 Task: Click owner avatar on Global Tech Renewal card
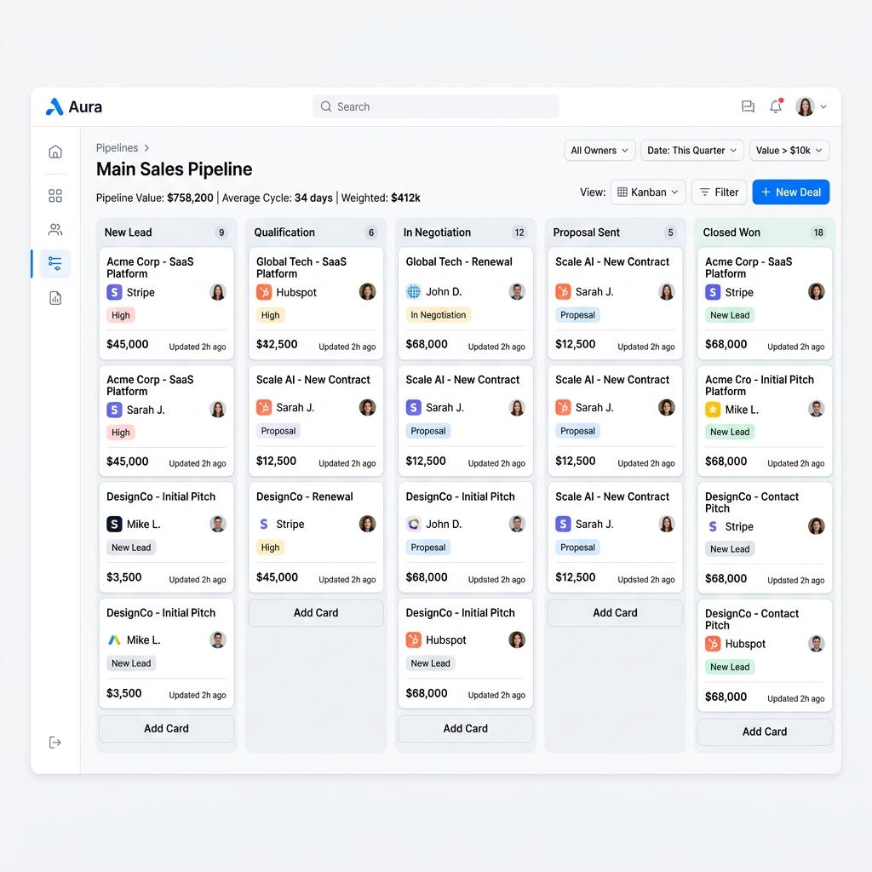pos(517,291)
